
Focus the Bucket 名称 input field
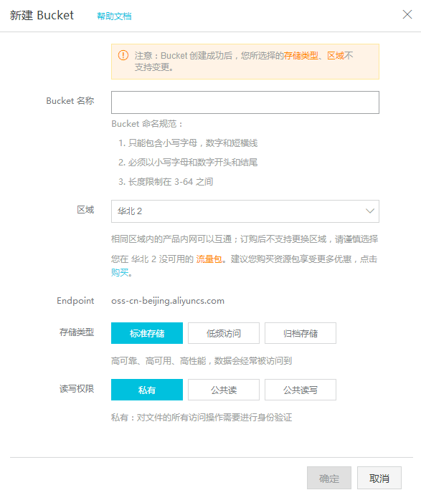point(245,102)
